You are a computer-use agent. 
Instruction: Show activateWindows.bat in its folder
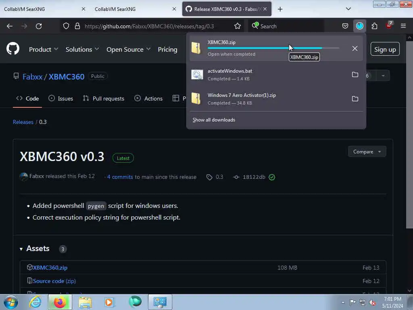[x=355, y=75]
